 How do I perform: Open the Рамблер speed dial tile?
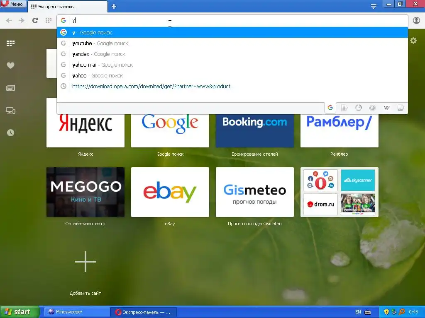pyautogui.click(x=340, y=130)
